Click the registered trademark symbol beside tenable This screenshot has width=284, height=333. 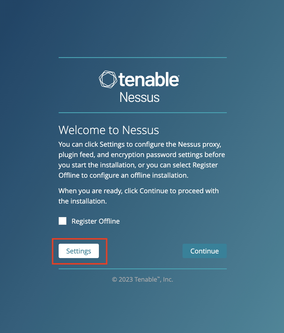point(179,76)
